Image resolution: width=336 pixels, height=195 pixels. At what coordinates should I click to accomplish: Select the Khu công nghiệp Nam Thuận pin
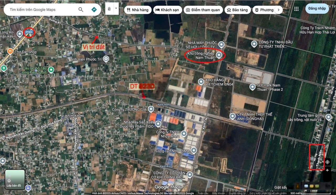[219, 55]
